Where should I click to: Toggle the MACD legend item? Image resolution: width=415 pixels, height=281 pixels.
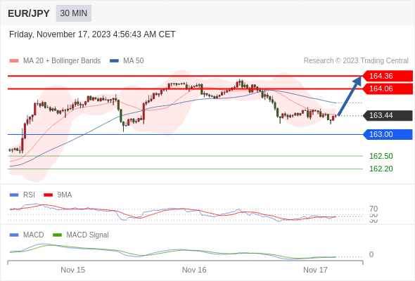click(27, 235)
